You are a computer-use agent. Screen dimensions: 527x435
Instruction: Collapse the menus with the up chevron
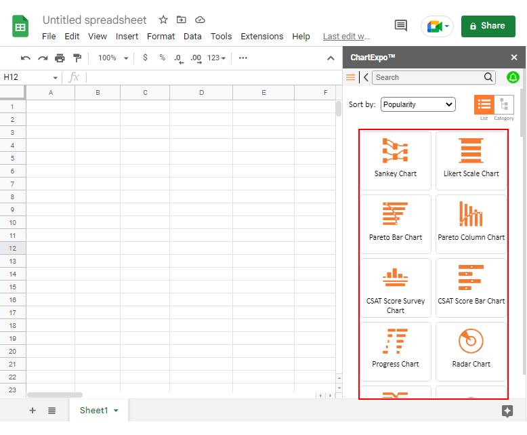(x=331, y=58)
